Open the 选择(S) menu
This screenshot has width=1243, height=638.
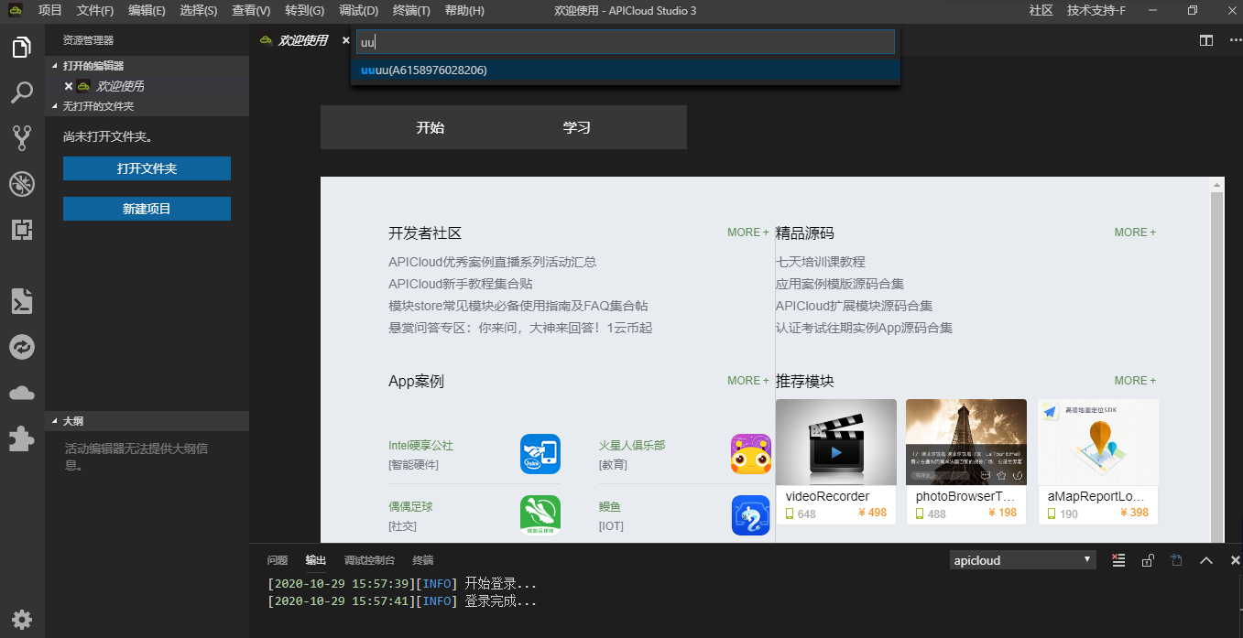[199, 11]
